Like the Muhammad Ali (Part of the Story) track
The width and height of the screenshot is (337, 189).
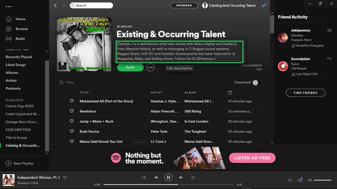(x=72, y=101)
